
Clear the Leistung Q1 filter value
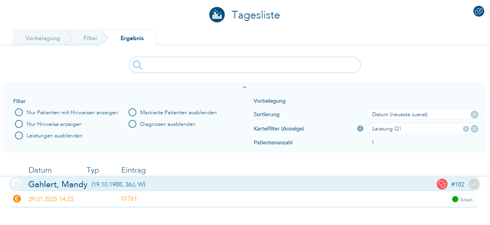[x=466, y=129]
